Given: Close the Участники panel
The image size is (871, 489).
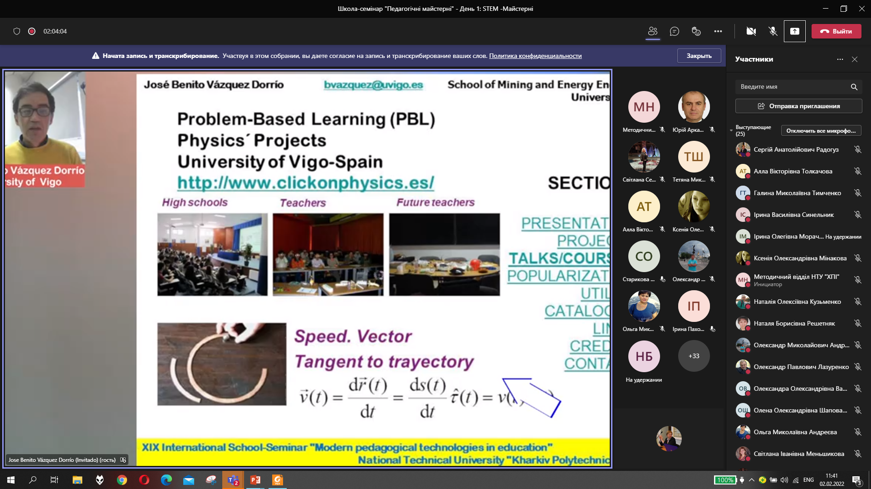Looking at the screenshot, I should (855, 59).
